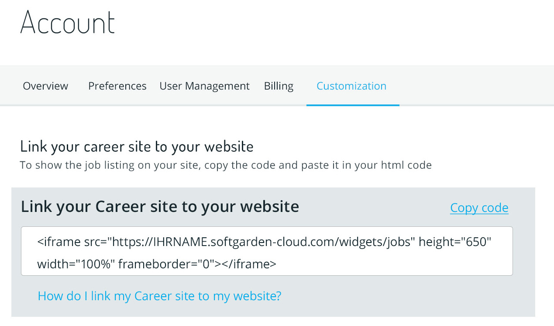Click 'Link your career site to your website' section title
The width and height of the screenshot is (554, 326).
(x=137, y=146)
